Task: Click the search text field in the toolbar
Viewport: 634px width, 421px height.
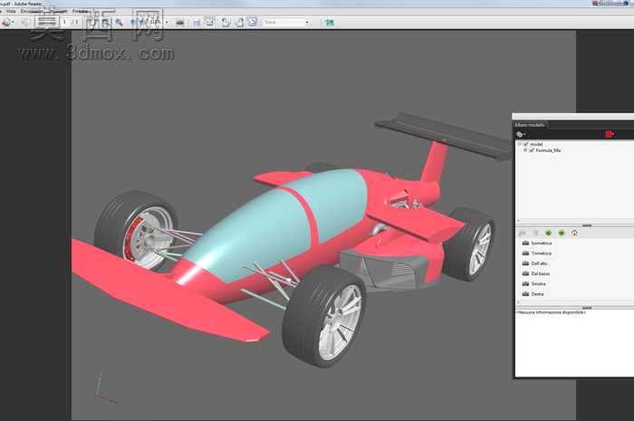Action: point(283,23)
